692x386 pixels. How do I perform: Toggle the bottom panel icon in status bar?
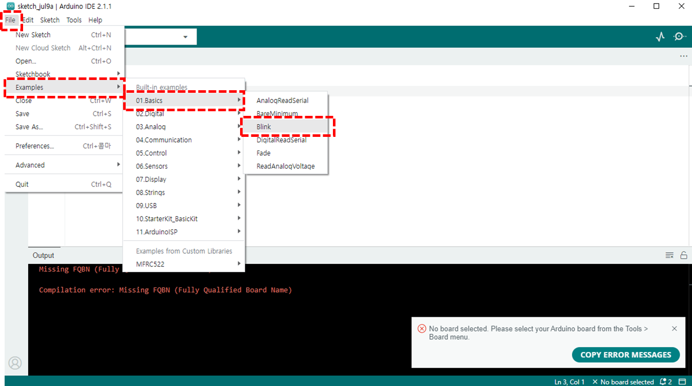[x=682, y=382]
